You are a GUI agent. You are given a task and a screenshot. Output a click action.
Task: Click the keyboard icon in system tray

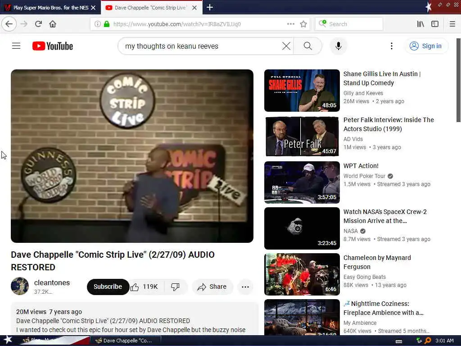399,341
